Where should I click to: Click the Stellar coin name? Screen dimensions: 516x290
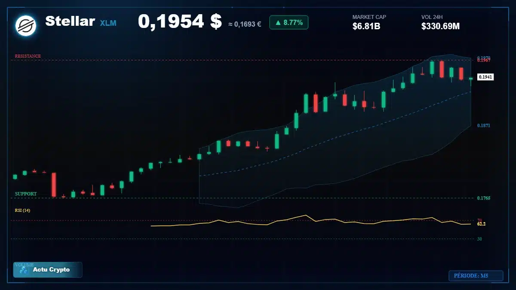(70, 21)
